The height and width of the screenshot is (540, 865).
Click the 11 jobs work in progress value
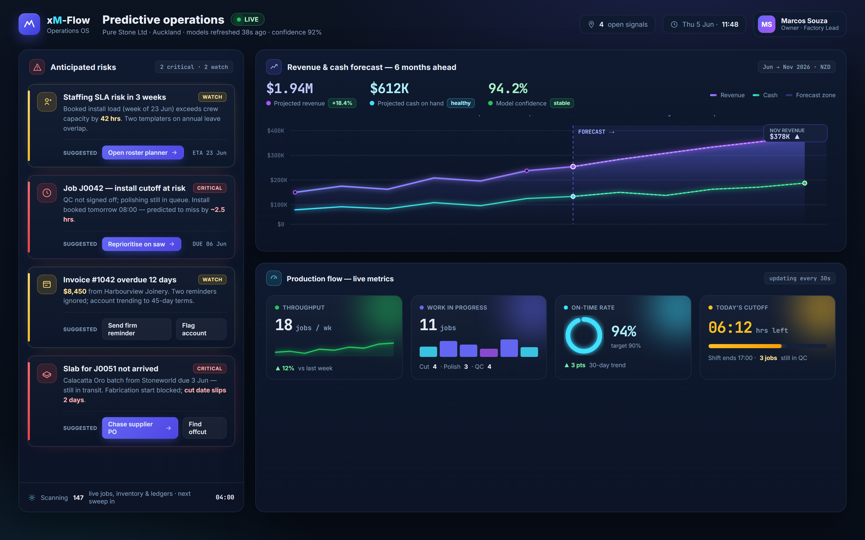tap(437, 325)
